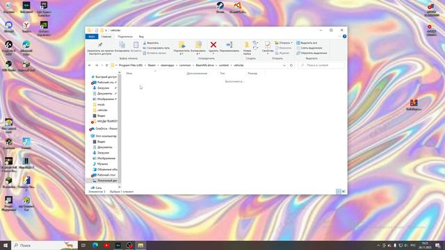
Task: Open the notification center in tray
Action: (x=438, y=245)
